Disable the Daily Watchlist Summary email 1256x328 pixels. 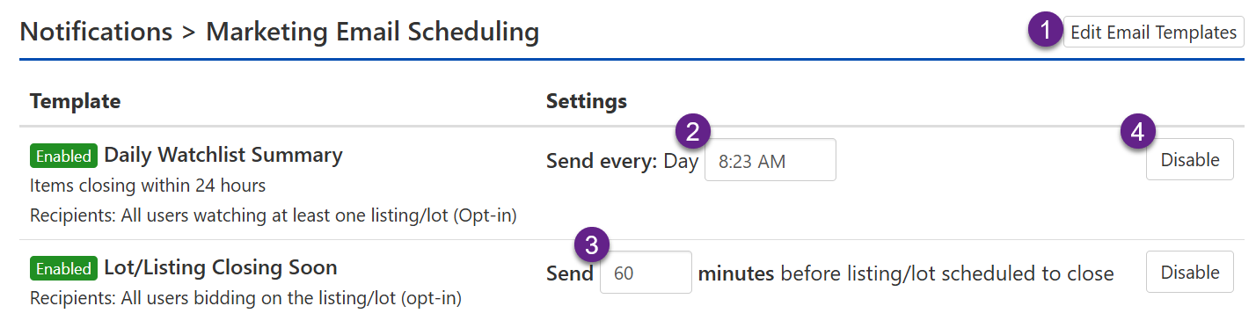coord(1190,160)
